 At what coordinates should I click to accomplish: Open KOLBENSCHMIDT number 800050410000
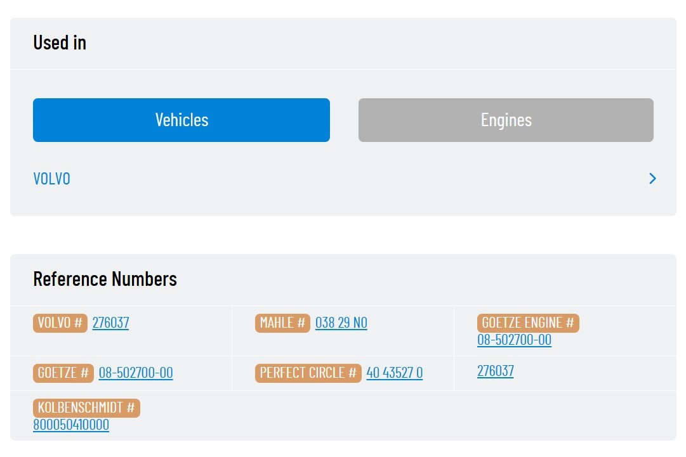pos(71,425)
